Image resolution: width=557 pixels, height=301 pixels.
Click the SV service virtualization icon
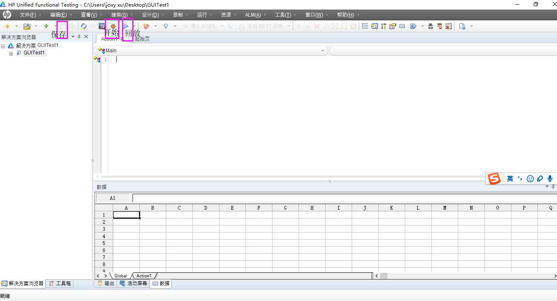(x=102, y=26)
